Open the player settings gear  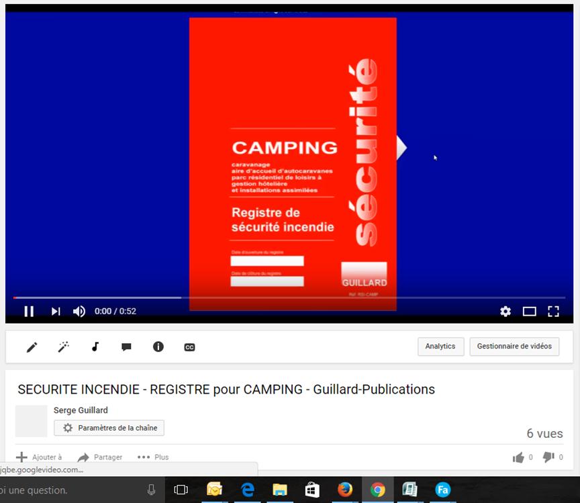[505, 312]
